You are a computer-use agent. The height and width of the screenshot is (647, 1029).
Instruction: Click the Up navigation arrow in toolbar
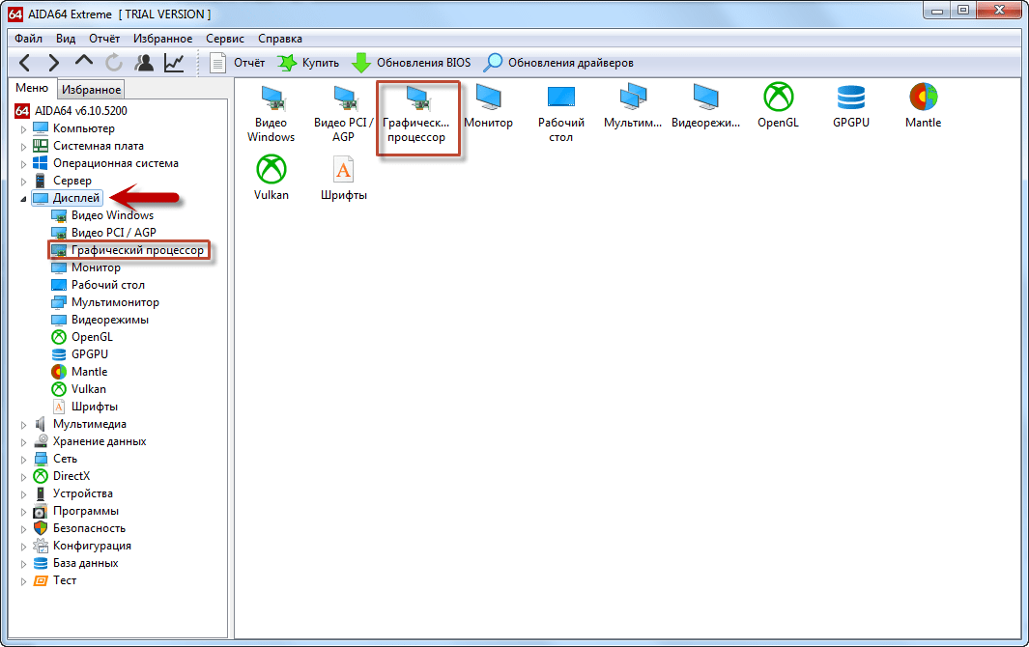[84, 63]
